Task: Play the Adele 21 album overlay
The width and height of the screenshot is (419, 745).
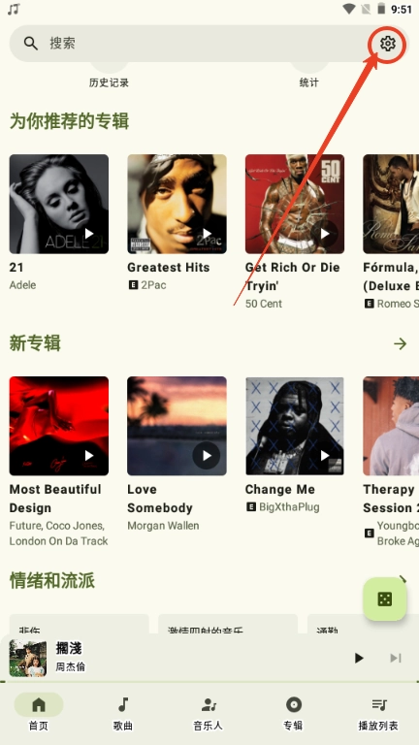Action: [89, 233]
